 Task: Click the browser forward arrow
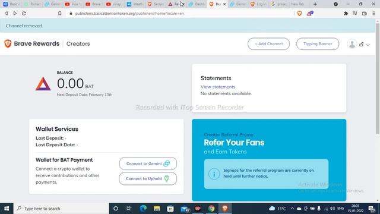[15, 13]
